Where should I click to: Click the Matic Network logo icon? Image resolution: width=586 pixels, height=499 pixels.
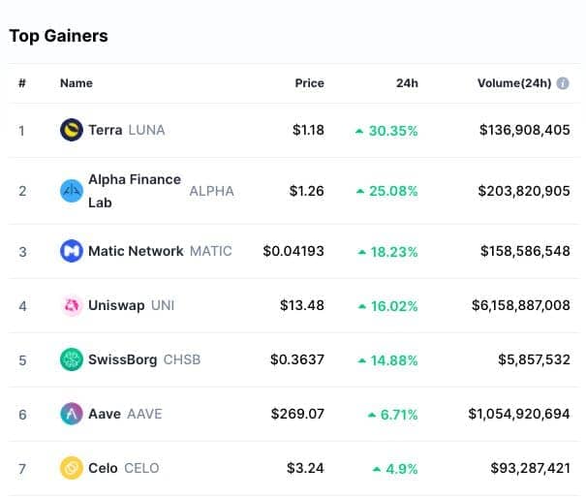[x=72, y=251]
